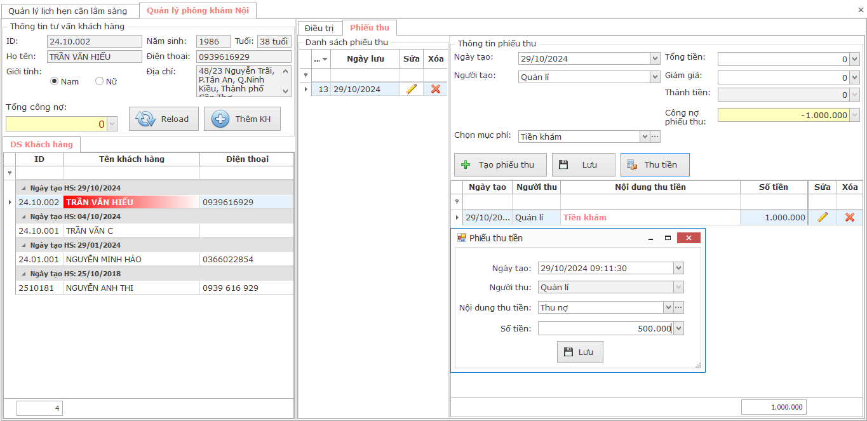Delete the Tiền khám payment row
This screenshot has height=421, width=867.
click(x=850, y=217)
